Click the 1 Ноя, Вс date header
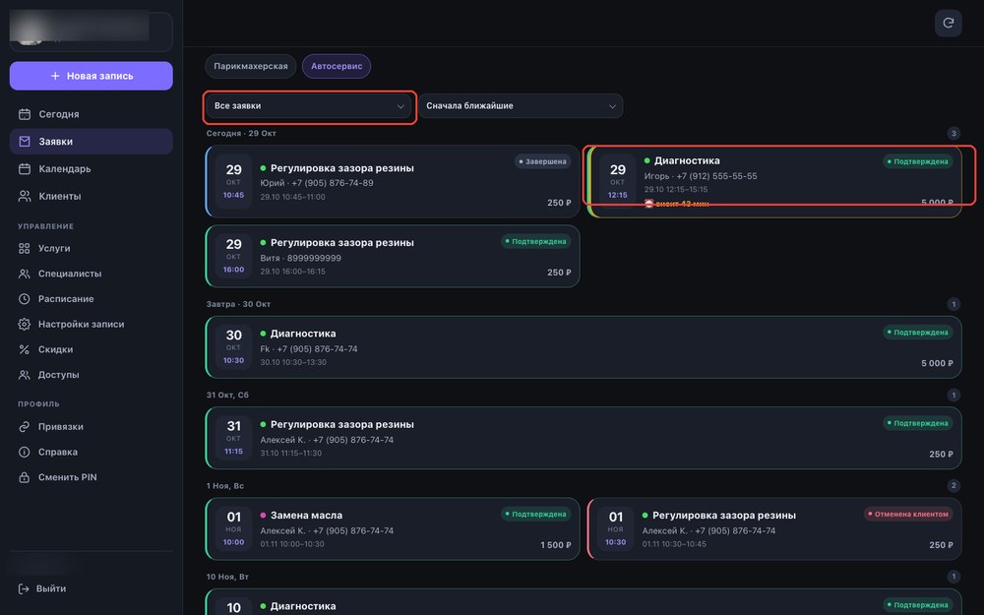 (x=225, y=486)
